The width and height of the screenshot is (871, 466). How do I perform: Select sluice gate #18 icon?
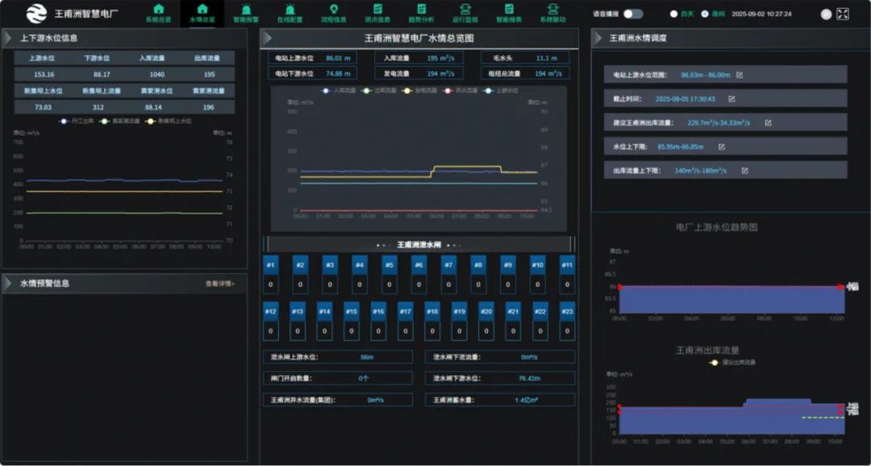432,311
